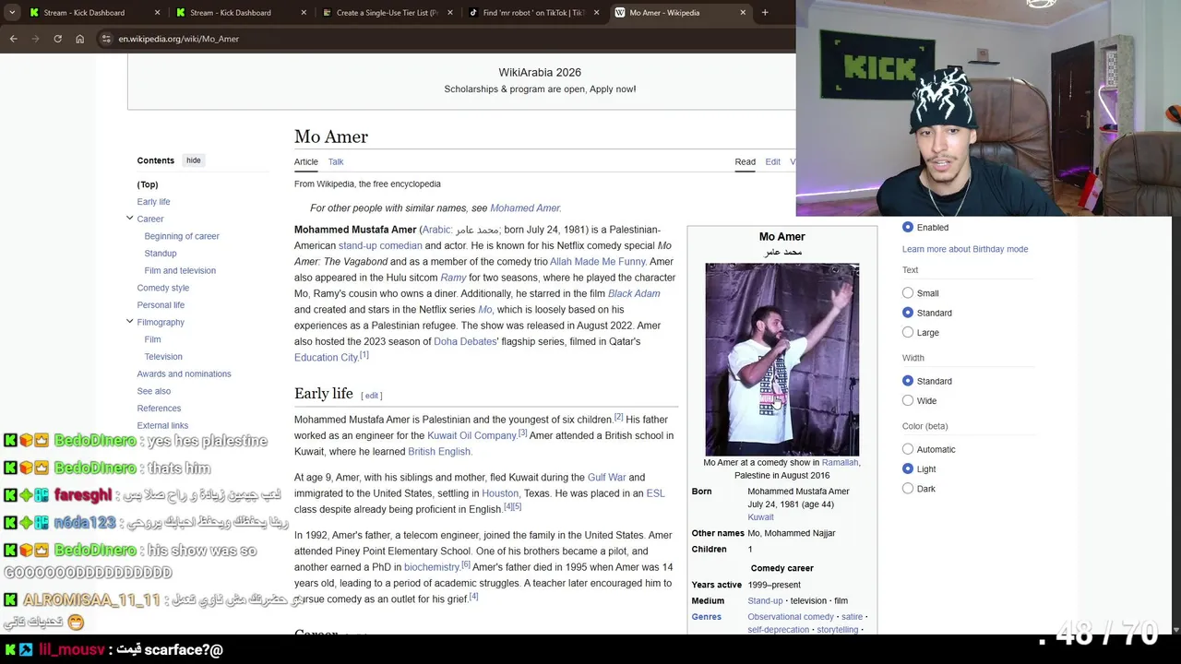Open the stand-up comedian link
Screen dimensions: 1181x664
click(380, 246)
